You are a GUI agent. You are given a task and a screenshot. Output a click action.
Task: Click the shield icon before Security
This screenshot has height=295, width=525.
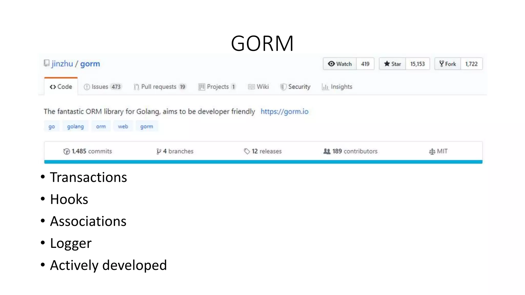click(283, 87)
